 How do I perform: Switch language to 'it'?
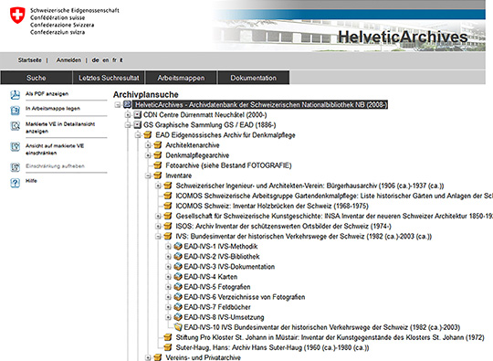121,59
